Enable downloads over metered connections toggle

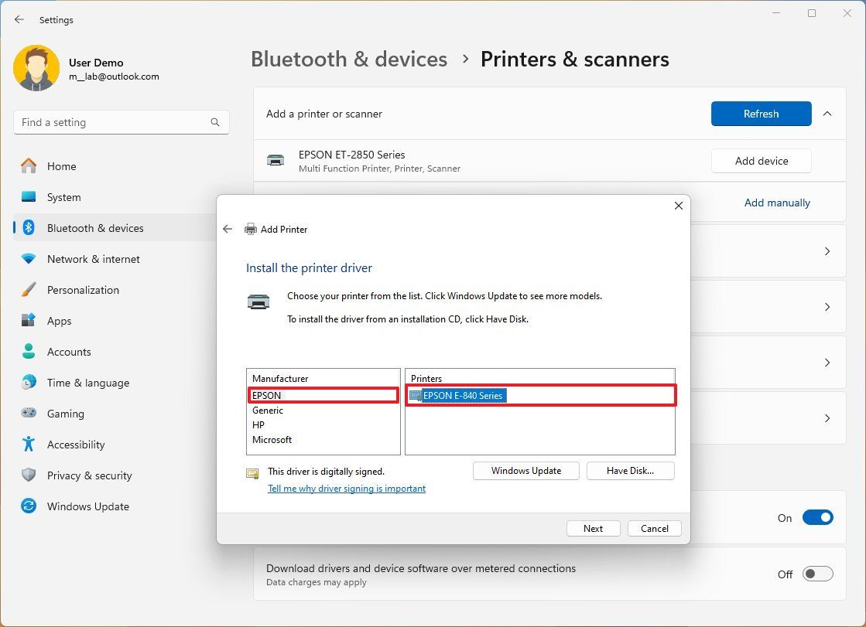click(x=816, y=574)
